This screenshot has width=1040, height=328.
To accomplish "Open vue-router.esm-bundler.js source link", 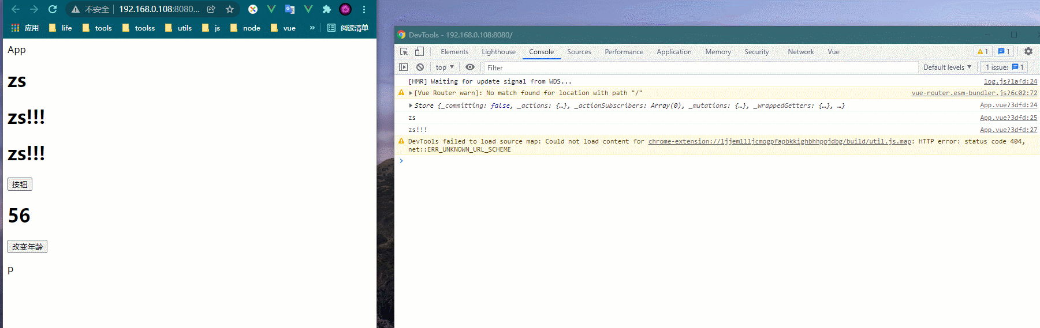I will (974, 93).
